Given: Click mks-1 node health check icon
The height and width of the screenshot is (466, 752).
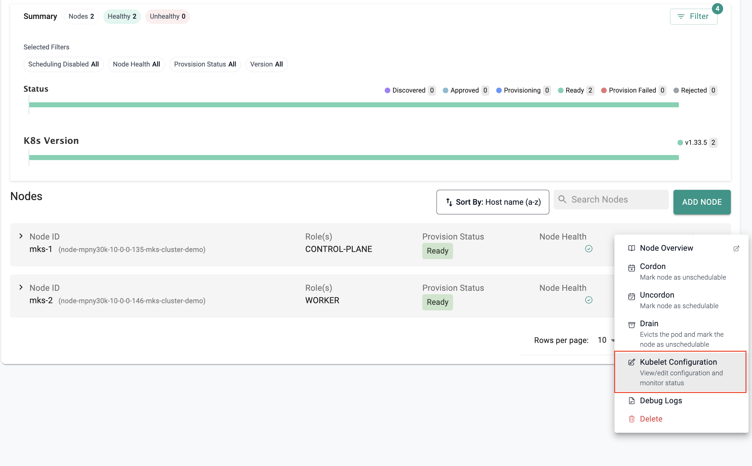Looking at the screenshot, I should 589,249.
